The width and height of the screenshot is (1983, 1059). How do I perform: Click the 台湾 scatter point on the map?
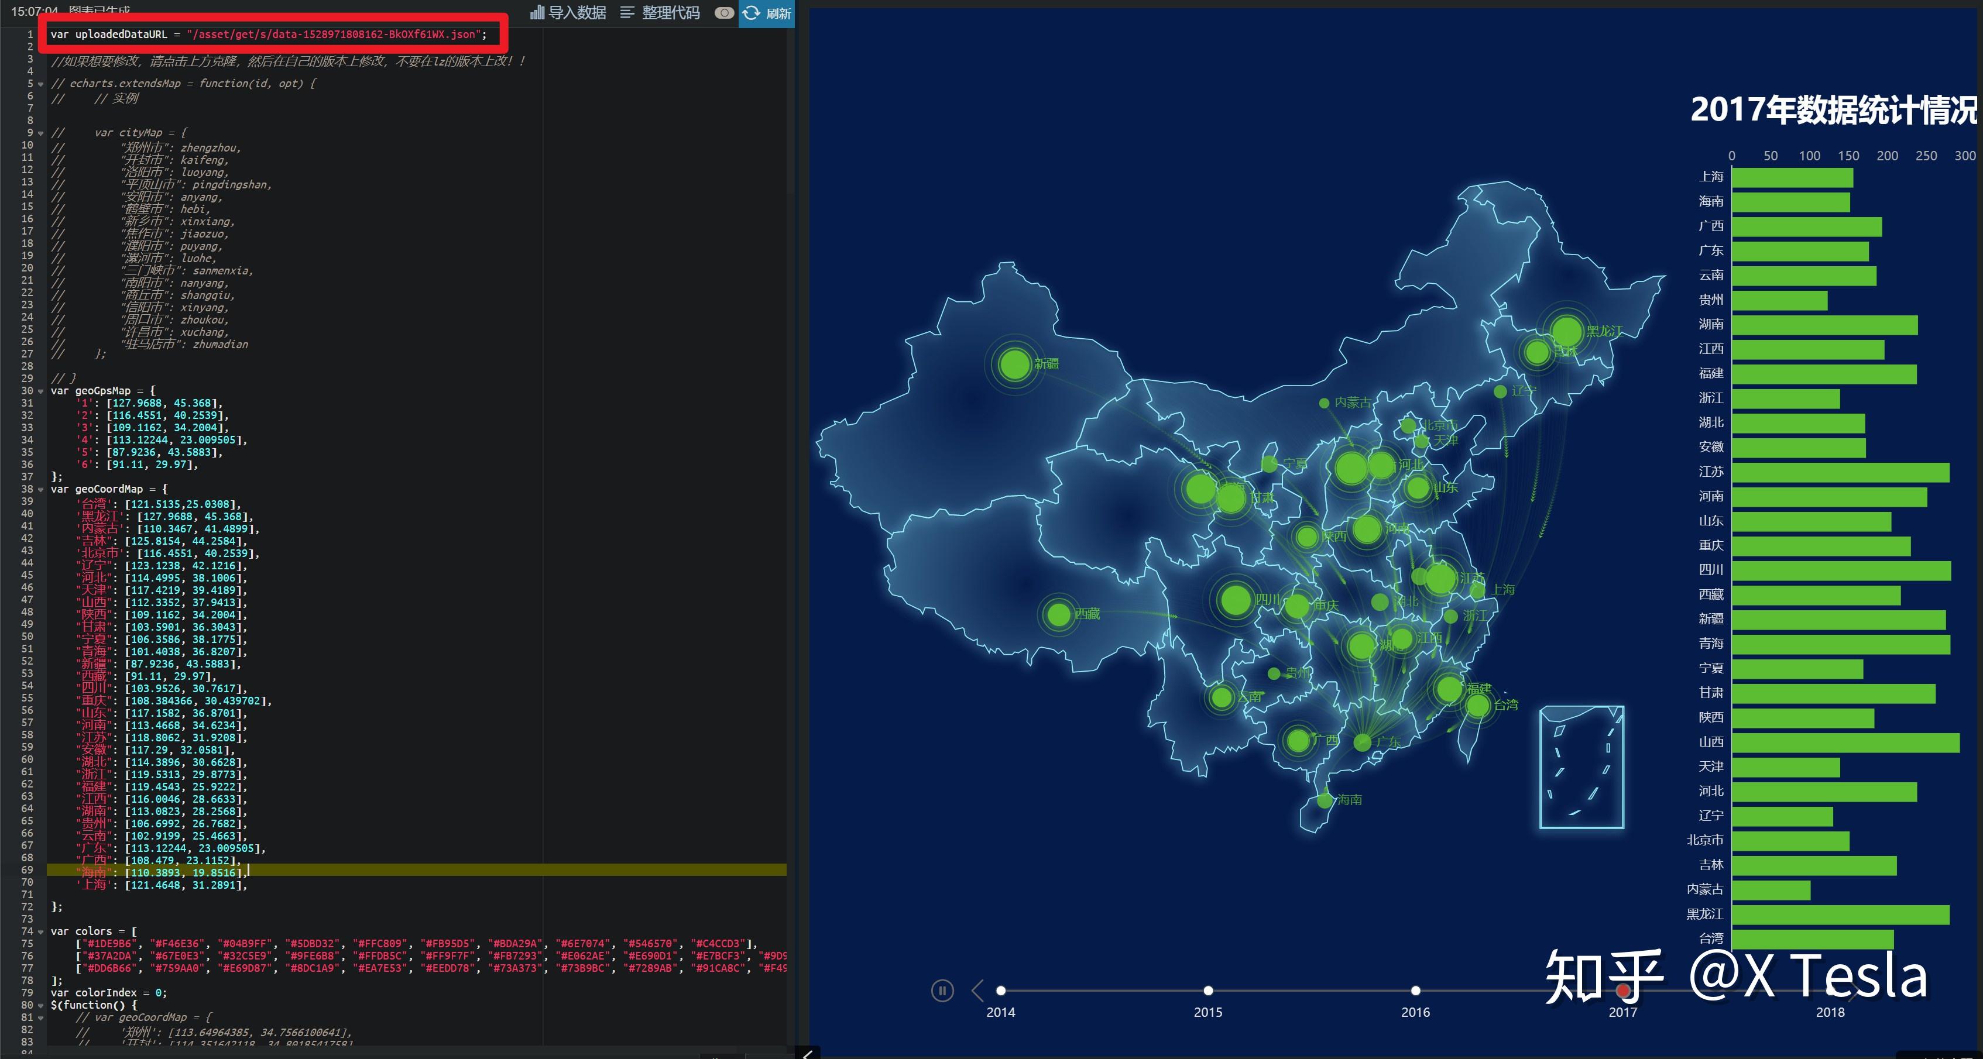[x=1478, y=705]
